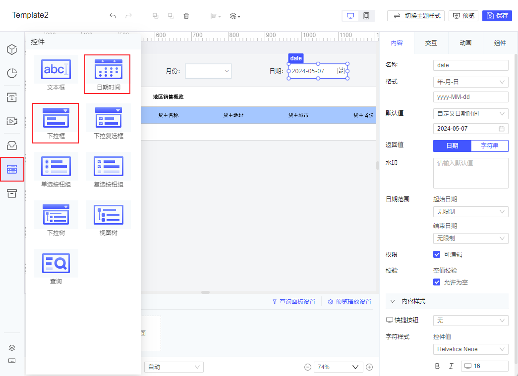Click the 货主名称 table header cell
Viewport: 518px width, 376px height.
[168, 115]
